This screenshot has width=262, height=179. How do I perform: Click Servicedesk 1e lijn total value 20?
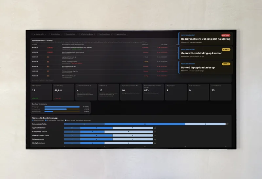click(227, 124)
